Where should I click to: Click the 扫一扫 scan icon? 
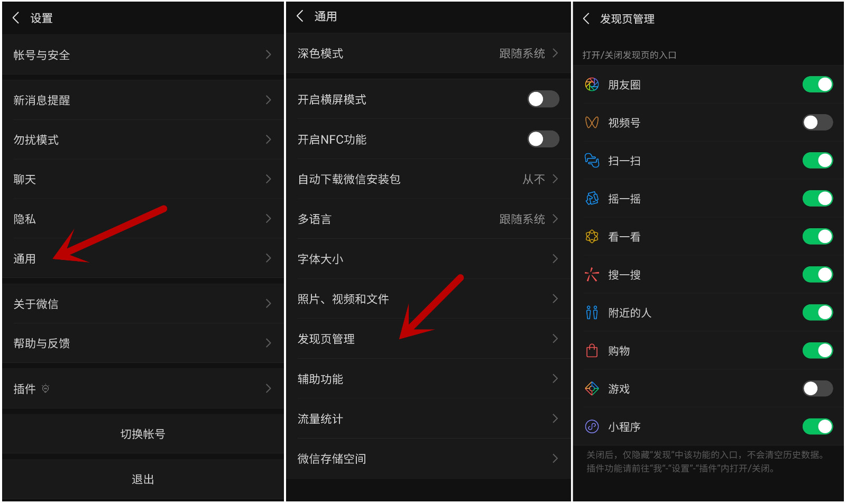coord(592,161)
